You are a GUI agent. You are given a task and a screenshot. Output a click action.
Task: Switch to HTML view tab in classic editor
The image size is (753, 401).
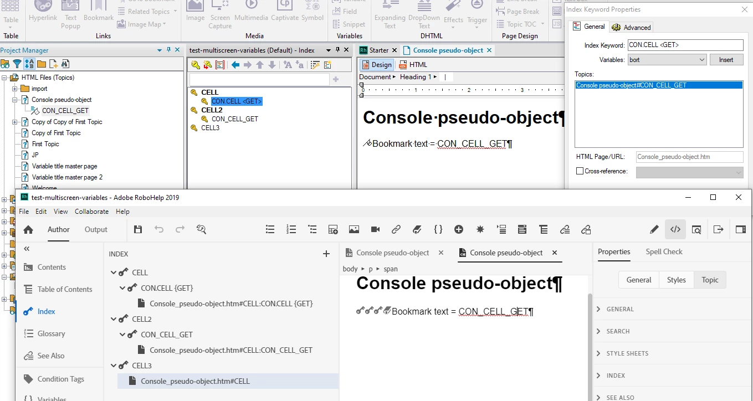[x=413, y=65]
